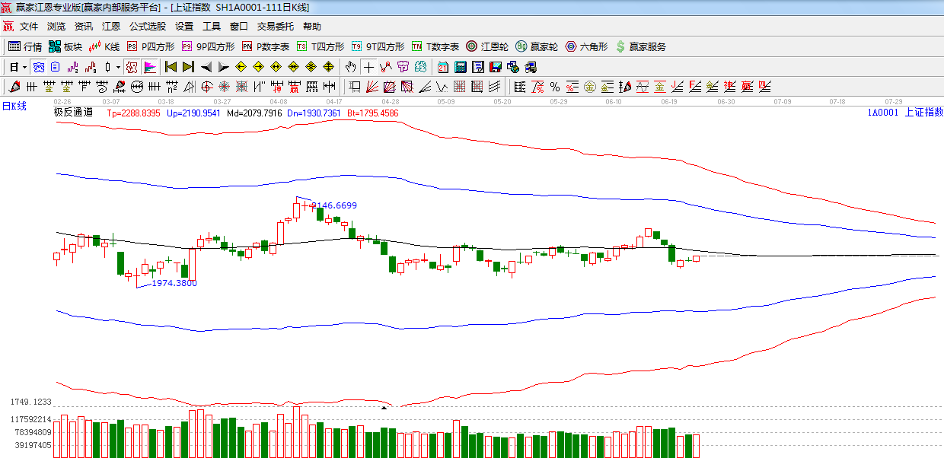The height and width of the screenshot is (458, 944).
Task: Open the 江恩轮 (Gann wheel) tool
Action: pos(487,46)
